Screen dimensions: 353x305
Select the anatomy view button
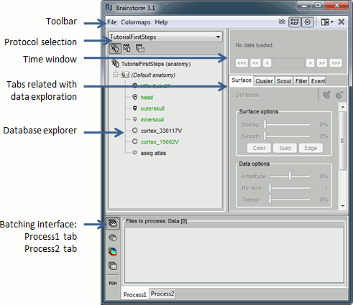[x=115, y=48]
